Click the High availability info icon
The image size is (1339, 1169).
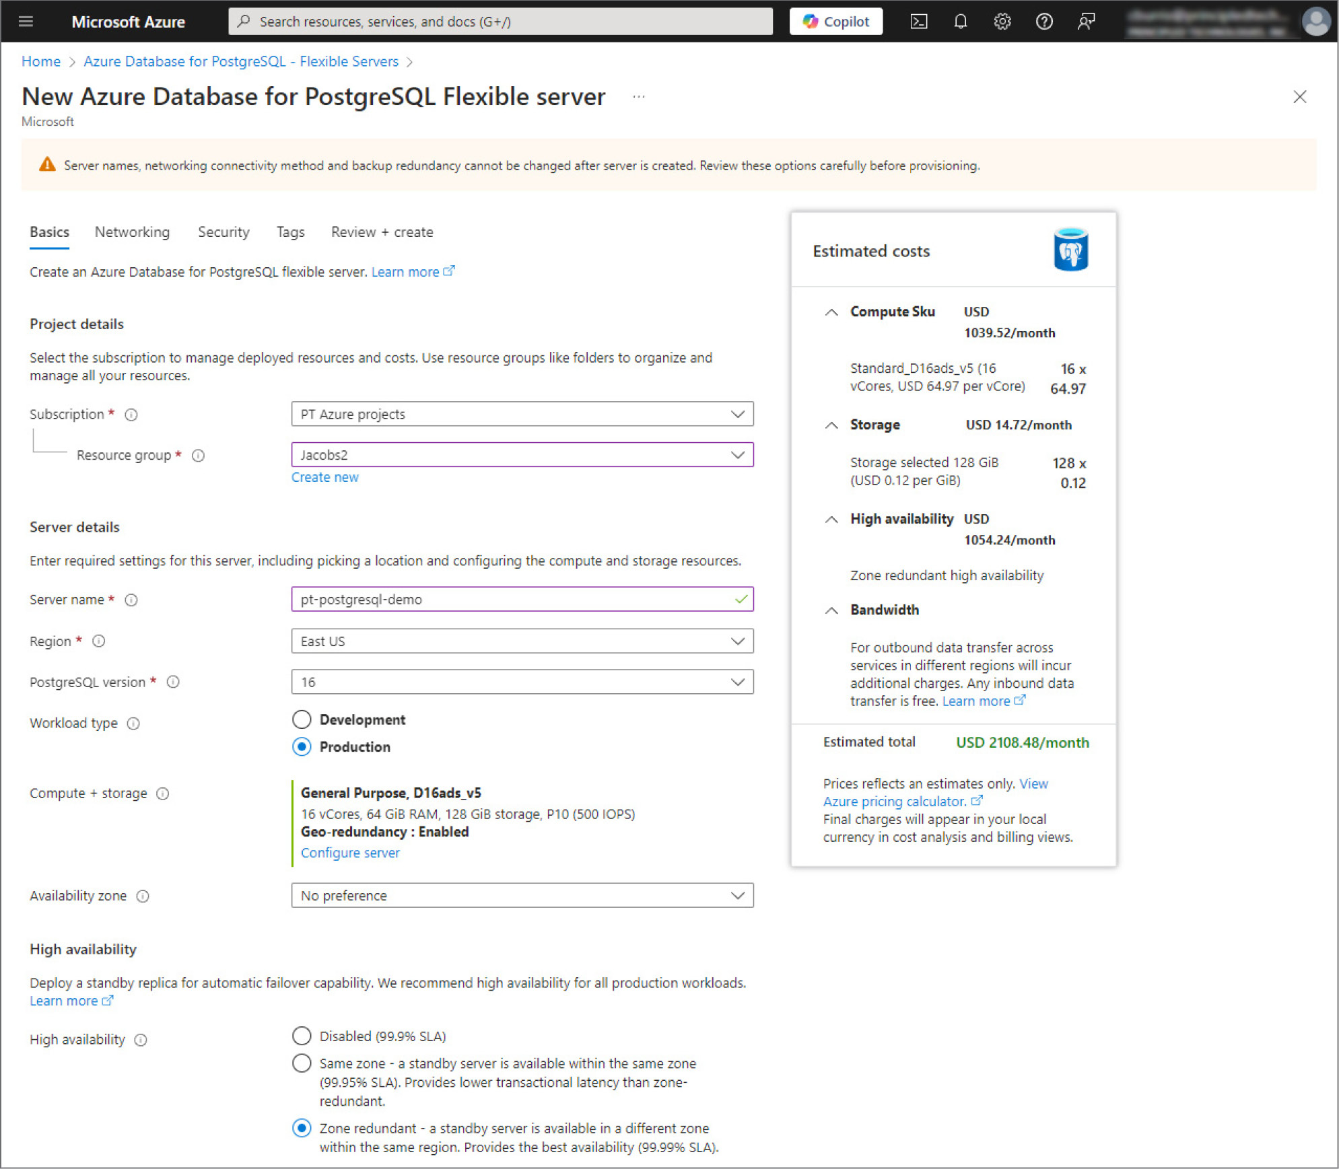point(141,1040)
